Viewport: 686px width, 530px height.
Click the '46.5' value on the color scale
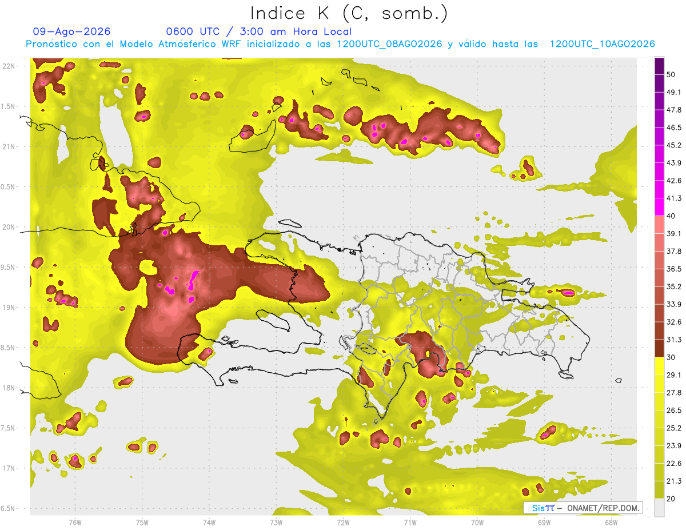coord(674,127)
